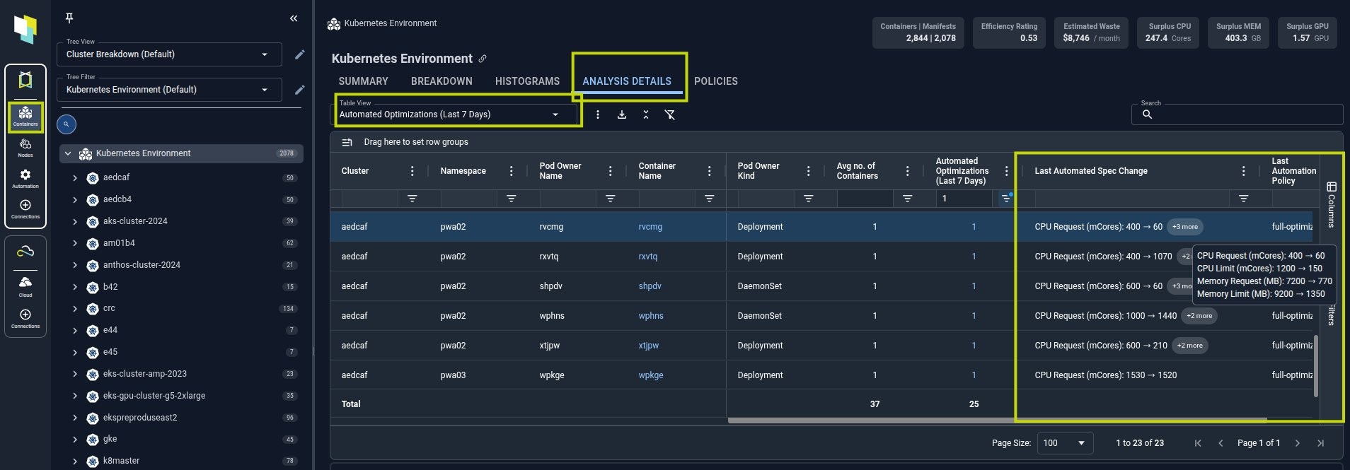Toggle the pin for the tree panel

pyautogui.click(x=69, y=18)
